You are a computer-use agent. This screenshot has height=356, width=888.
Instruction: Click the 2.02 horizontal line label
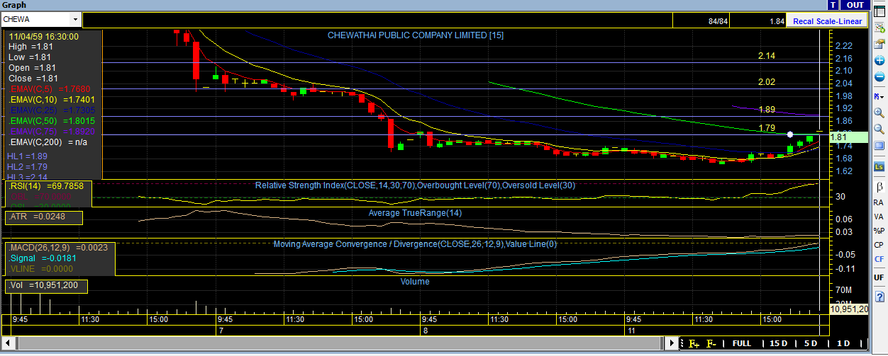point(766,82)
